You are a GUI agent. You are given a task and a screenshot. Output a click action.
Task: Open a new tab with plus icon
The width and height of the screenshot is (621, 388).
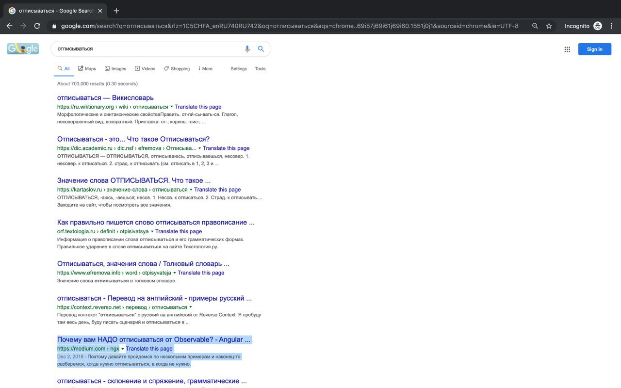(116, 11)
